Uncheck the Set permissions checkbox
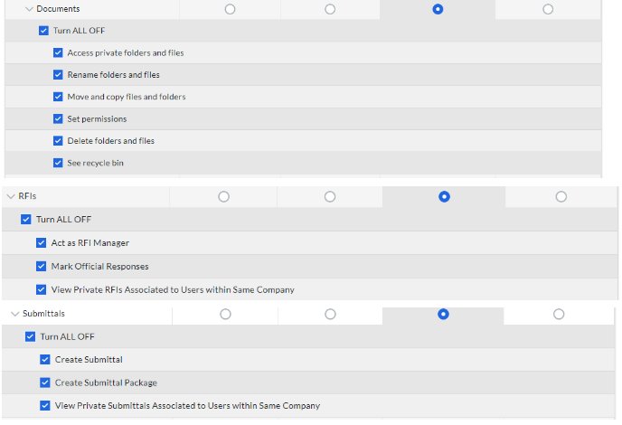Image resolution: width=622 pixels, height=425 pixels. coord(59,119)
